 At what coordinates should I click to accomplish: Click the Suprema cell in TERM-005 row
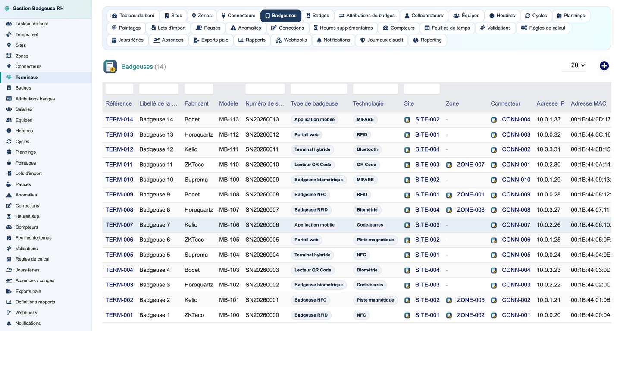[x=196, y=255]
